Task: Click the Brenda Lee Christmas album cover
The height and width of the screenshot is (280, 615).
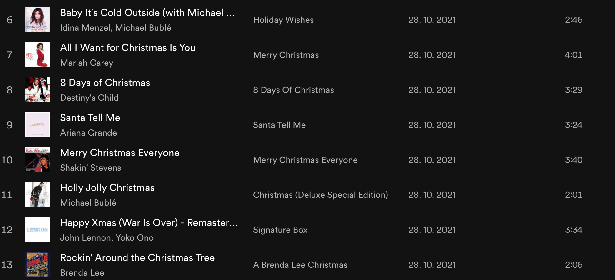Action: [37, 265]
